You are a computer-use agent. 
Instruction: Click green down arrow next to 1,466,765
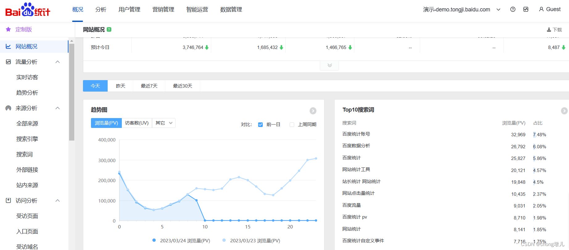[350, 47]
